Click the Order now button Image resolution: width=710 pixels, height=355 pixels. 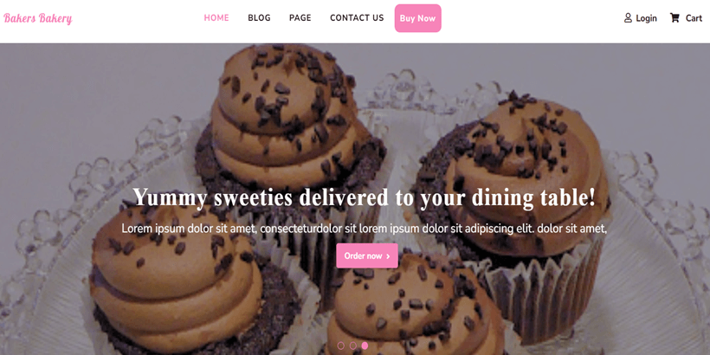pos(367,255)
